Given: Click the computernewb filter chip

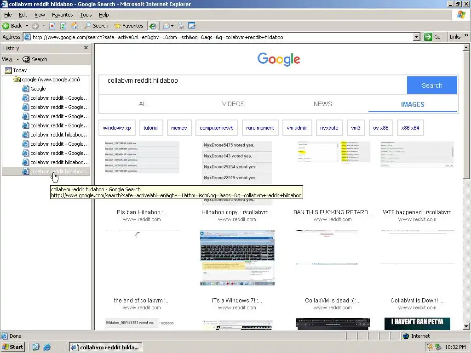Looking at the screenshot, I should pyautogui.click(x=217, y=128).
